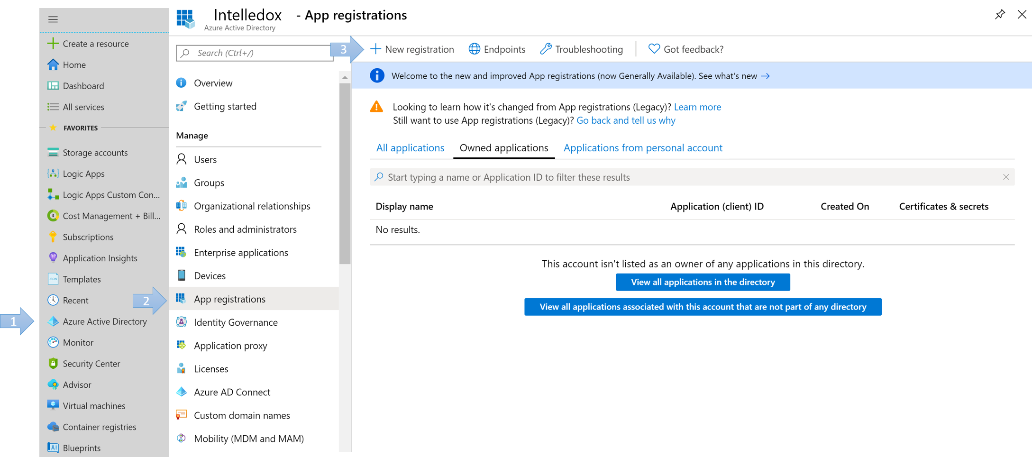Open Azure Active Directory in the sidebar
The height and width of the screenshot is (457, 1032).
[104, 321]
